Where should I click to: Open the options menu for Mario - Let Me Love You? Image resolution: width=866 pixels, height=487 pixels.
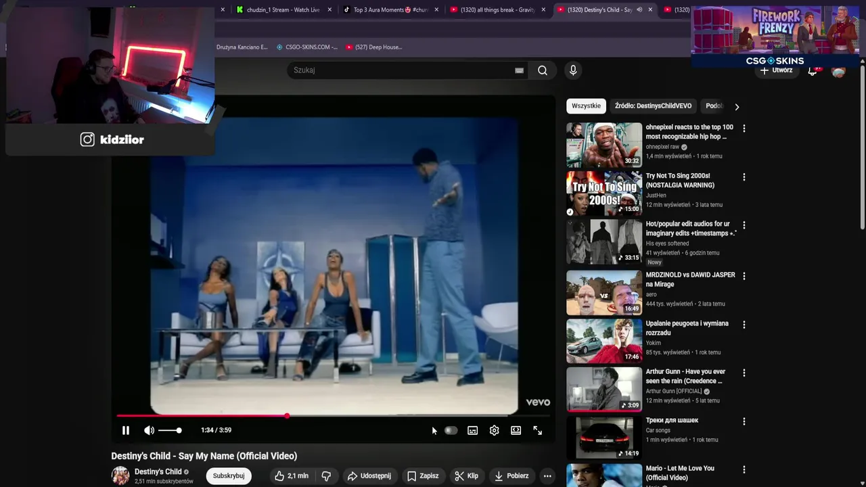coord(744,469)
